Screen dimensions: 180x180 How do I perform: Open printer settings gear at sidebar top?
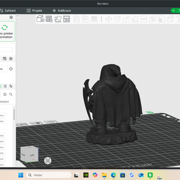[x=11, y=17]
